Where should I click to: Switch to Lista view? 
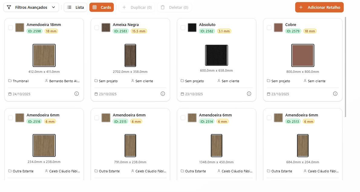(76, 7)
